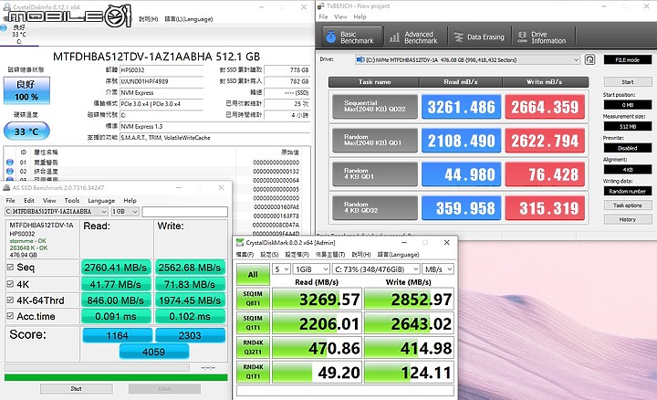Expand CrystalDiskMark 1GiB size dropdown
The height and width of the screenshot is (400, 657).
click(311, 269)
